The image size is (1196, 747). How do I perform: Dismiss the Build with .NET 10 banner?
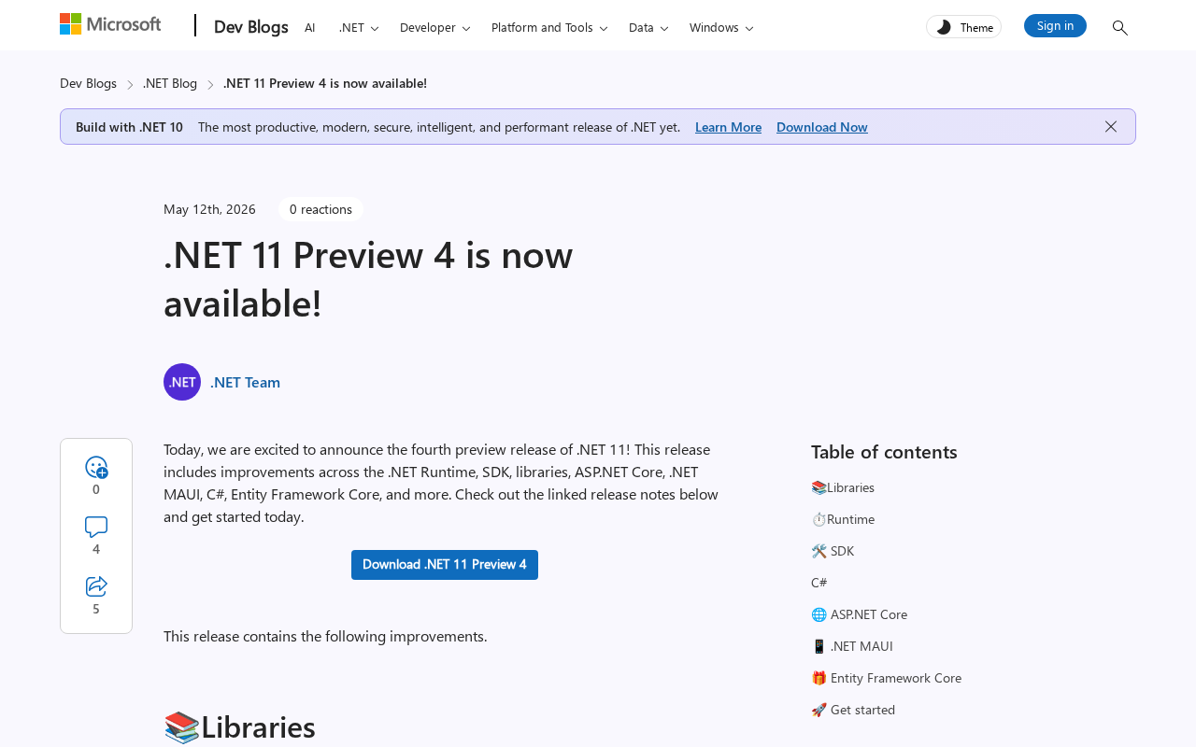[1111, 127]
